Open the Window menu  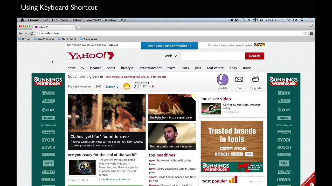coord(110,20)
